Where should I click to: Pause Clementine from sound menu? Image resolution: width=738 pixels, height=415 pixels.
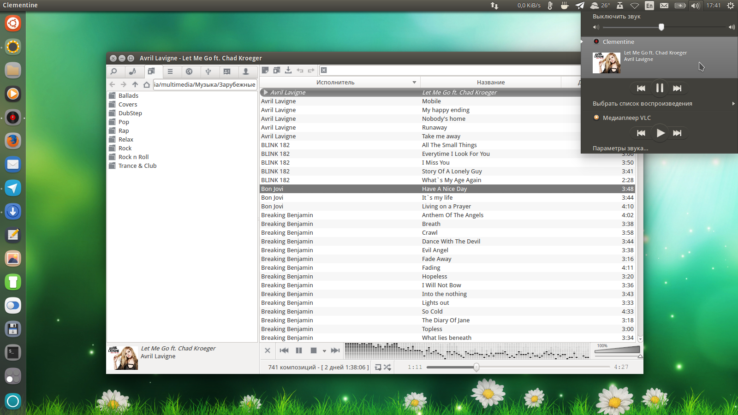(x=660, y=88)
